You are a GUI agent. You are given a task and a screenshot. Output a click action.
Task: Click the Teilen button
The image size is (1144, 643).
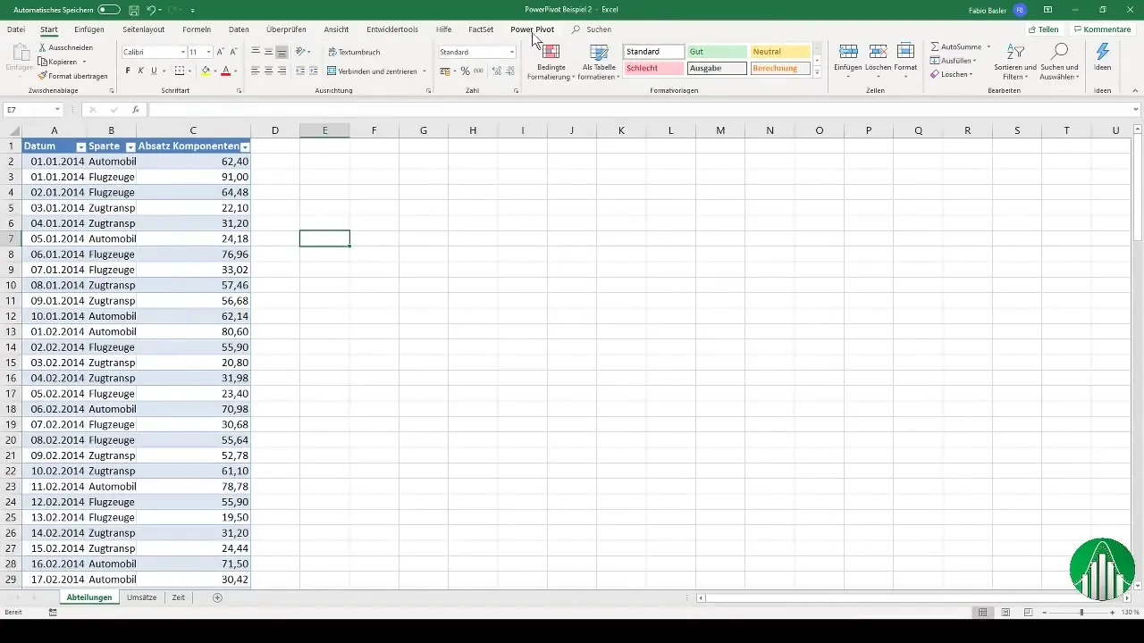click(1042, 29)
